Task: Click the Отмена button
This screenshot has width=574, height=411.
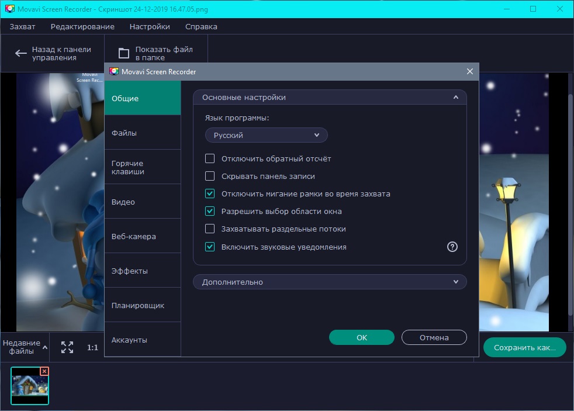Action: point(434,337)
